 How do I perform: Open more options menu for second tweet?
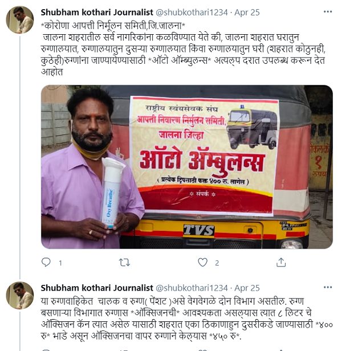click(328, 287)
